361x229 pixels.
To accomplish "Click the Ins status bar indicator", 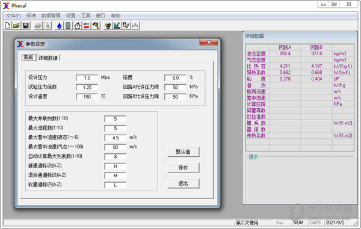I will tap(280, 222).
